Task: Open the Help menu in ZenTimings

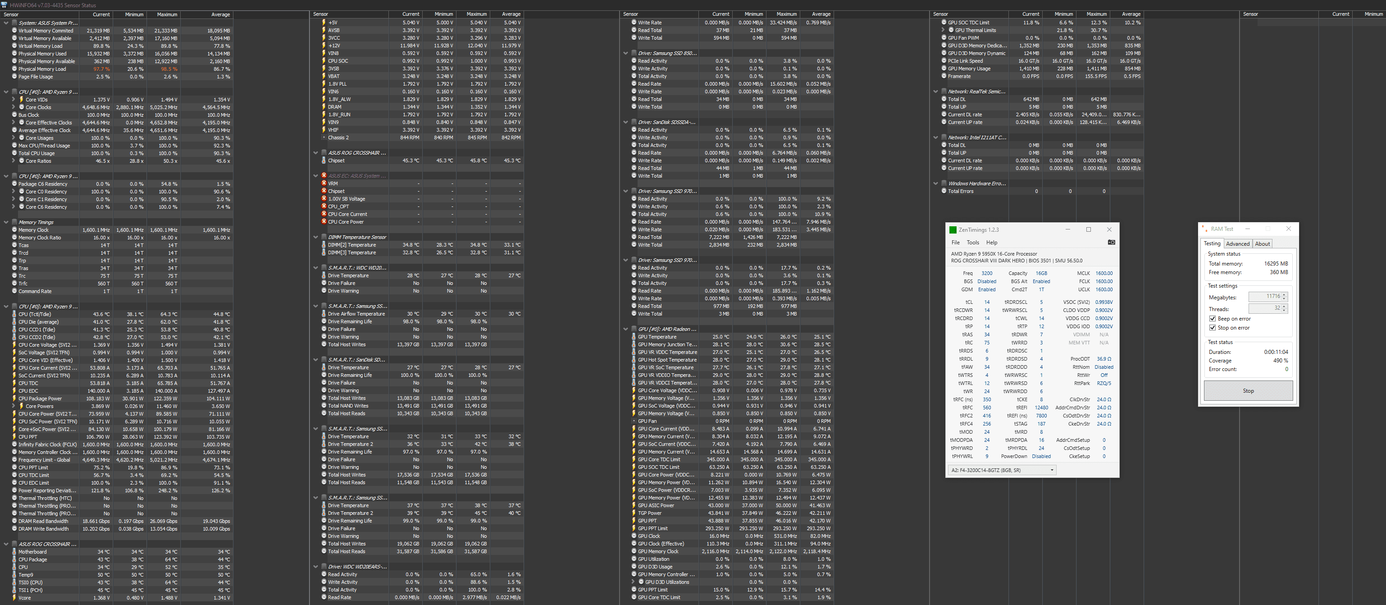Action: tap(992, 243)
